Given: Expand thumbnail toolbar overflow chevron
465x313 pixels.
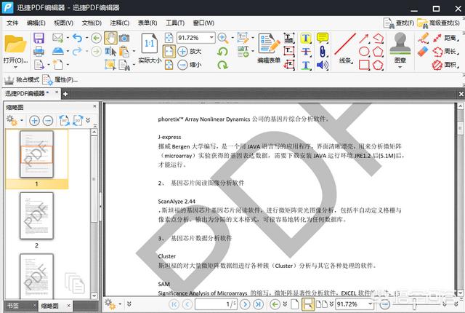Looking at the screenshot, I should 88,120.
